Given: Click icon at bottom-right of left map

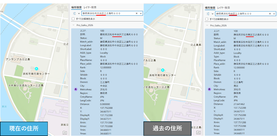Looking at the screenshot, I should click(x=65, y=132).
